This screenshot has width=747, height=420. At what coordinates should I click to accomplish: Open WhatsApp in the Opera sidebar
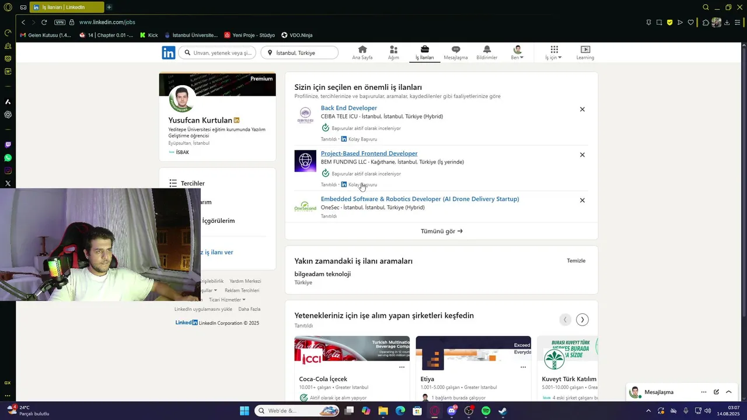pos(8,157)
